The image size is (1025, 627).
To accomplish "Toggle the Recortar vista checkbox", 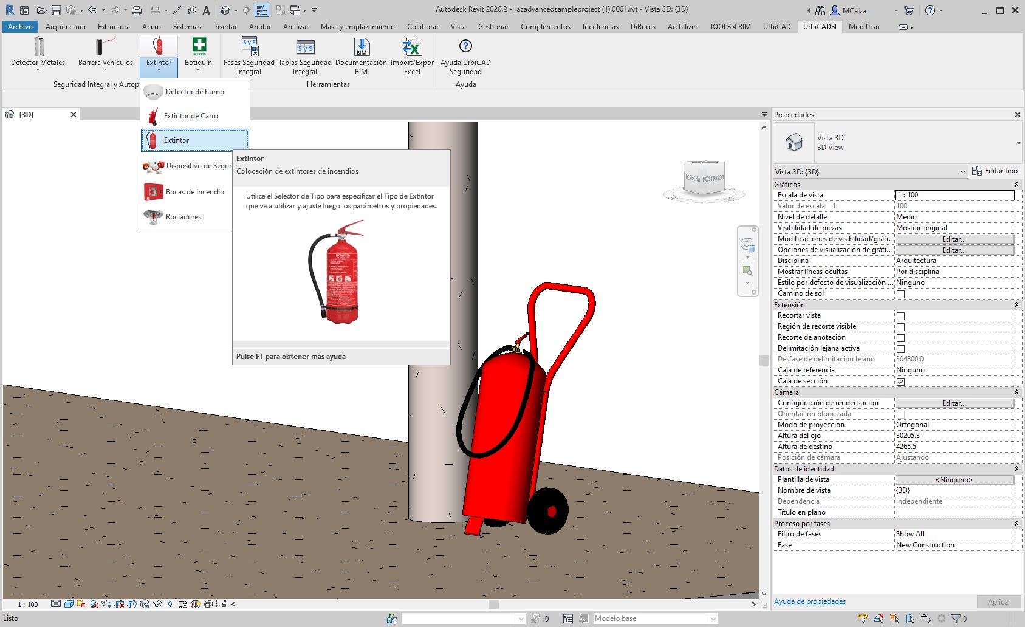I will click(x=900, y=316).
